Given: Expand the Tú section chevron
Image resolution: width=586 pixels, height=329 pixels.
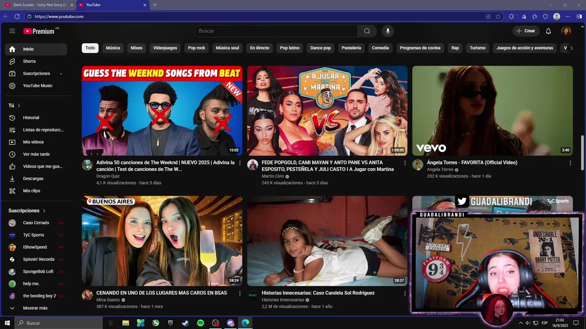Looking at the screenshot, I should point(19,106).
